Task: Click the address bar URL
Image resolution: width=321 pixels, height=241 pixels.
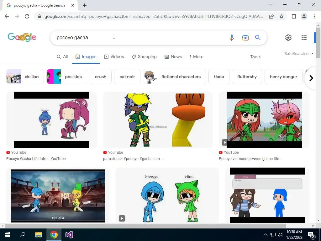Action: pyautogui.click(x=154, y=16)
